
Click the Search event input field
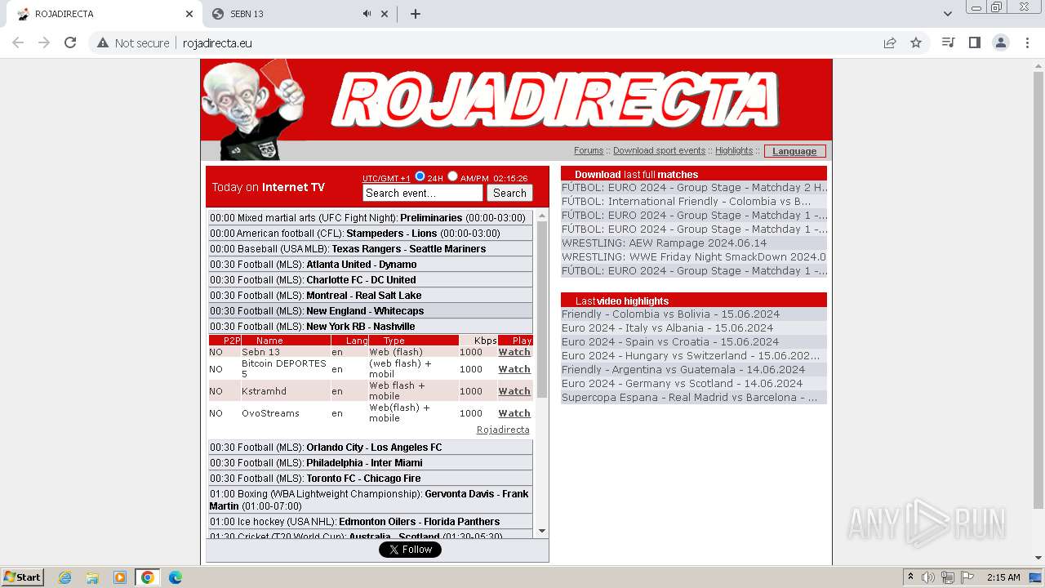click(423, 194)
